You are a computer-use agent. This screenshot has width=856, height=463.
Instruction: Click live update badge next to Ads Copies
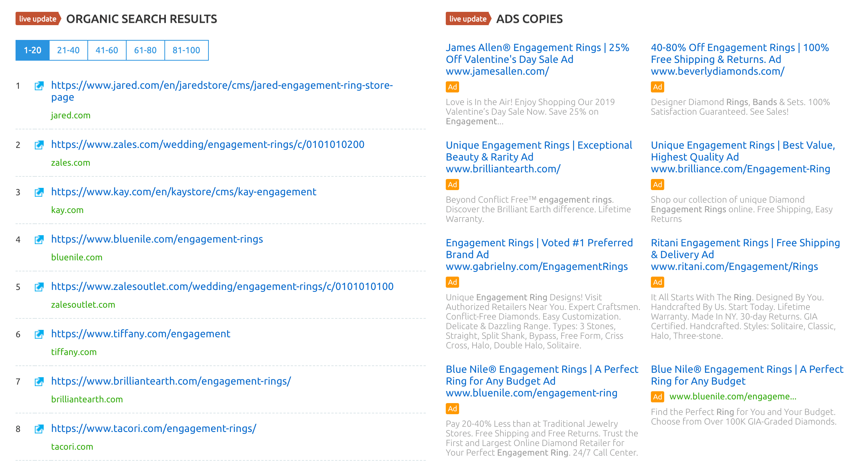tap(468, 19)
